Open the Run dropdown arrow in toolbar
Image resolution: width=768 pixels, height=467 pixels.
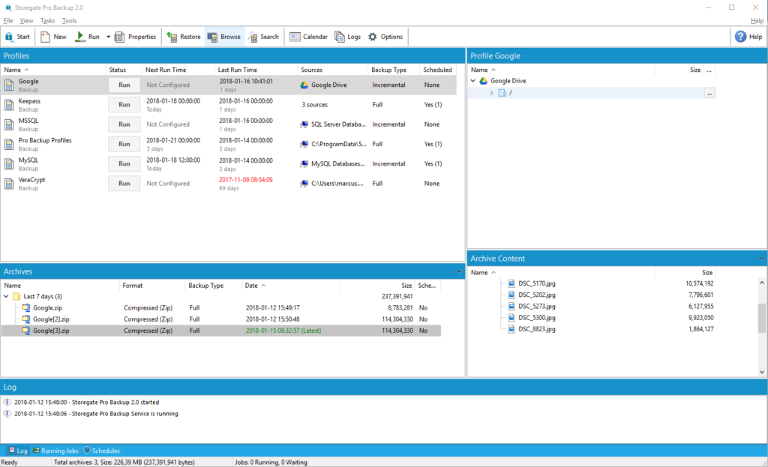(x=108, y=37)
